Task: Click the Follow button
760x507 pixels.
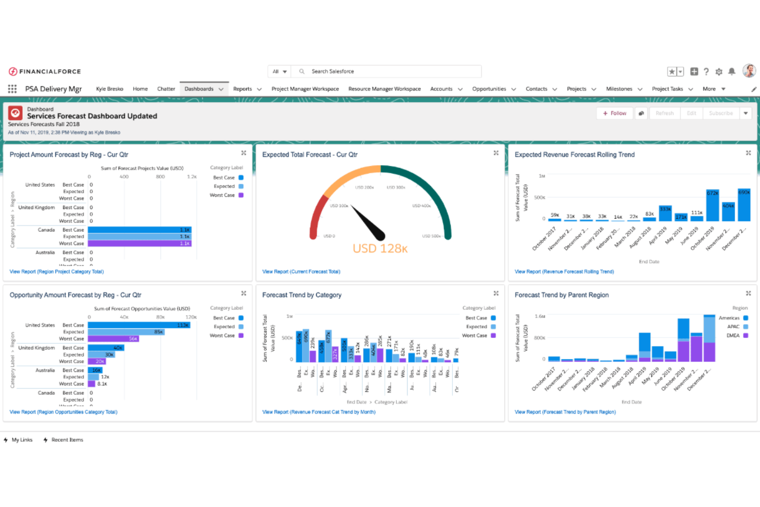Action: click(x=615, y=113)
